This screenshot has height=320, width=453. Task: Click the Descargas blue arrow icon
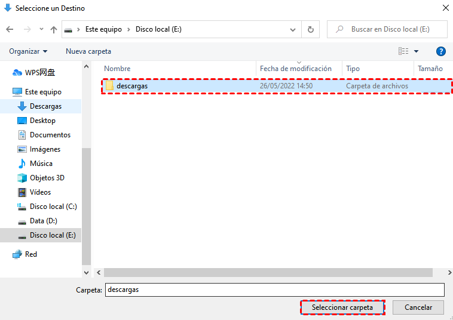point(22,106)
